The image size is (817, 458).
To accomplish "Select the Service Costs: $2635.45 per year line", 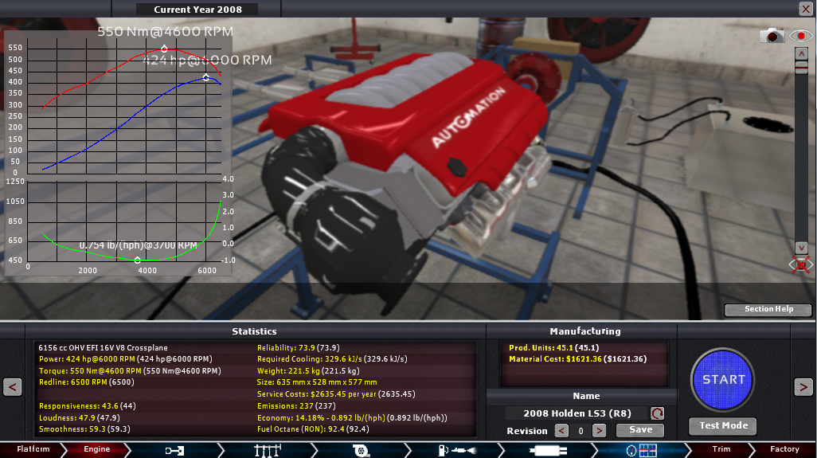I will 336,394.
